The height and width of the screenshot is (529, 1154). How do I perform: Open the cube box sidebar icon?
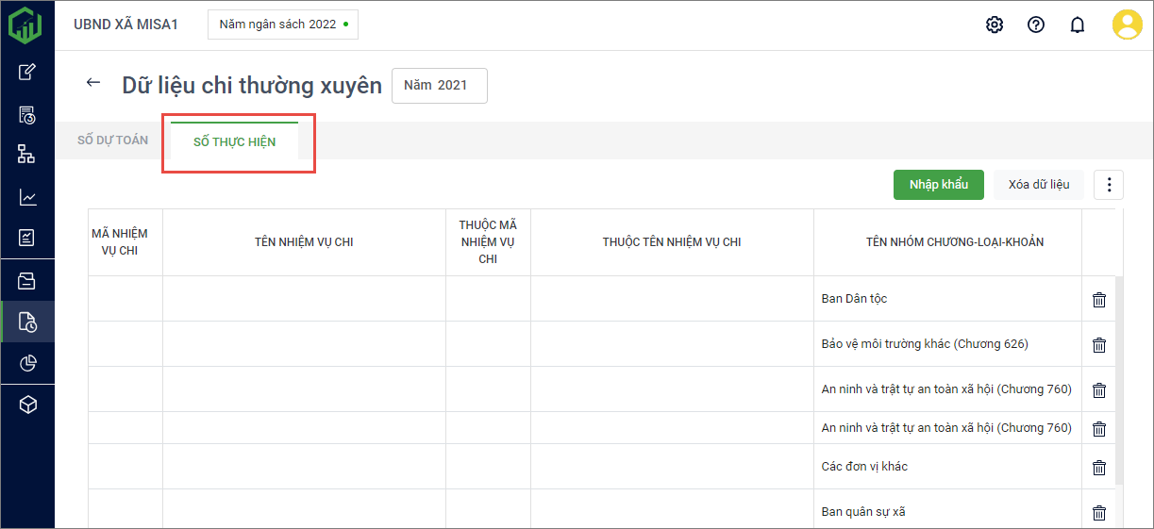click(27, 405)
